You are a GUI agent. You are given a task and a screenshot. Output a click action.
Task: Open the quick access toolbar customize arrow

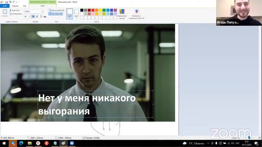[17, 2]
